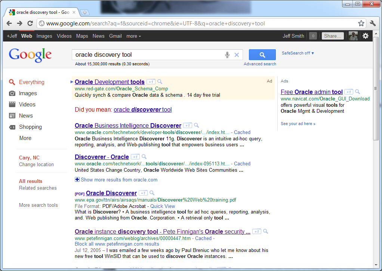Click See your ad here link

click(298, 124)
